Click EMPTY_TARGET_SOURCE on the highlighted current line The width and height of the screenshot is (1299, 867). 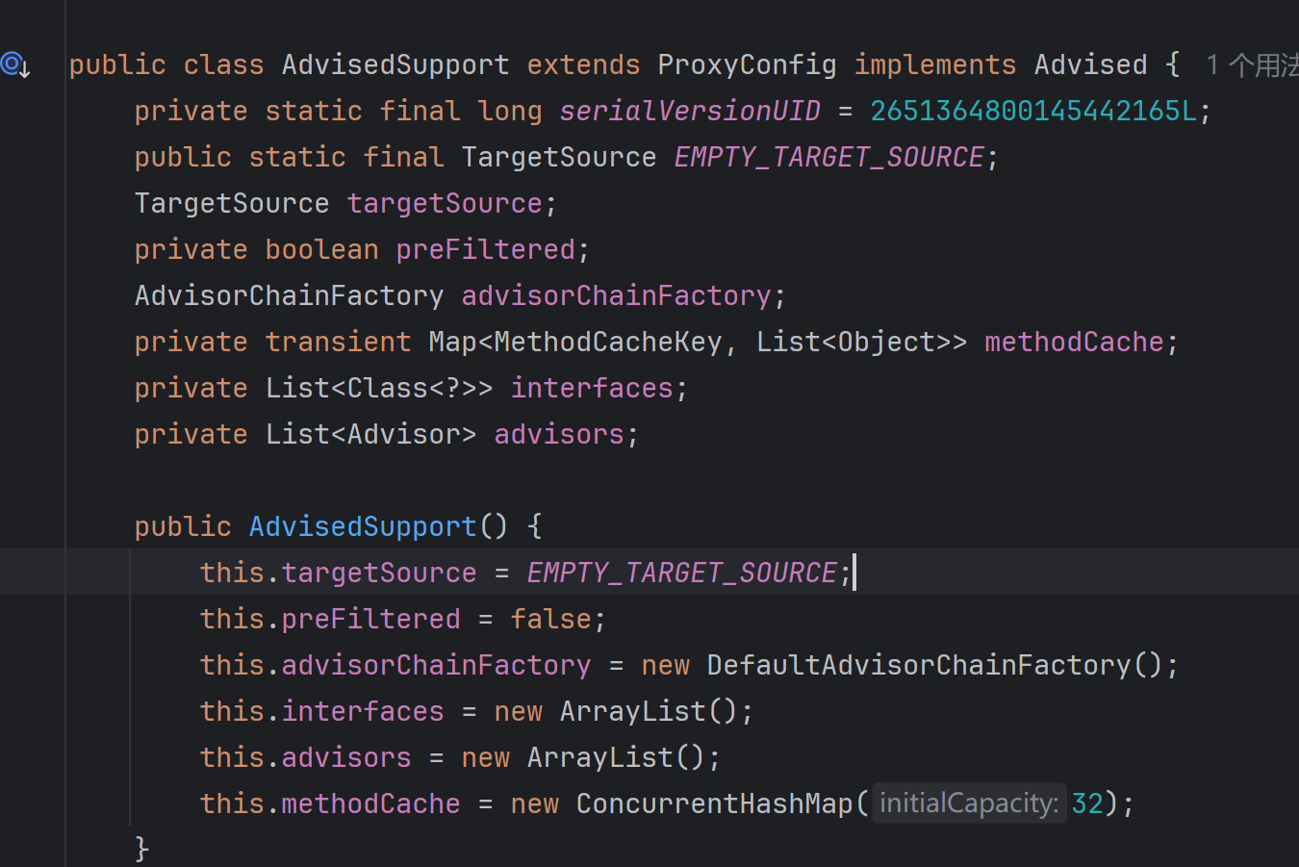click(681, 573)
